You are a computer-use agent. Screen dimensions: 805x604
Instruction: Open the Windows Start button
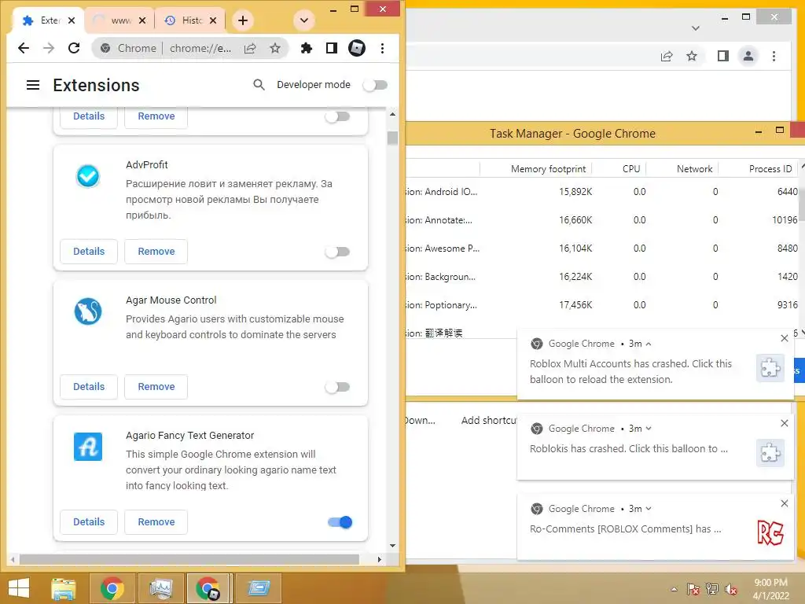[x=19, y=588]
